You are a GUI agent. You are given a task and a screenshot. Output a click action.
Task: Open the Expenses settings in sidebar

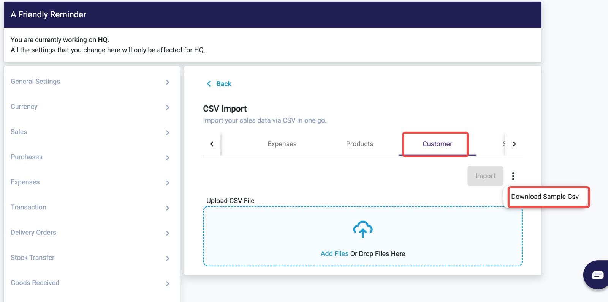coord(90,182)
